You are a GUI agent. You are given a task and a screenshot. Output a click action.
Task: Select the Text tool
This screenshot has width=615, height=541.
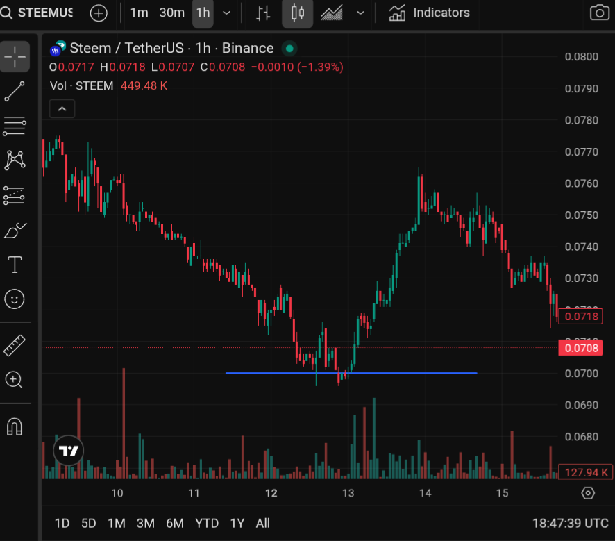15,265
